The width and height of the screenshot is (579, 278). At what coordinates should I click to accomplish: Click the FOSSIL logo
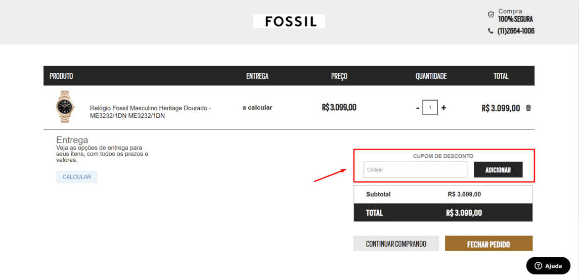pos(289,21)
